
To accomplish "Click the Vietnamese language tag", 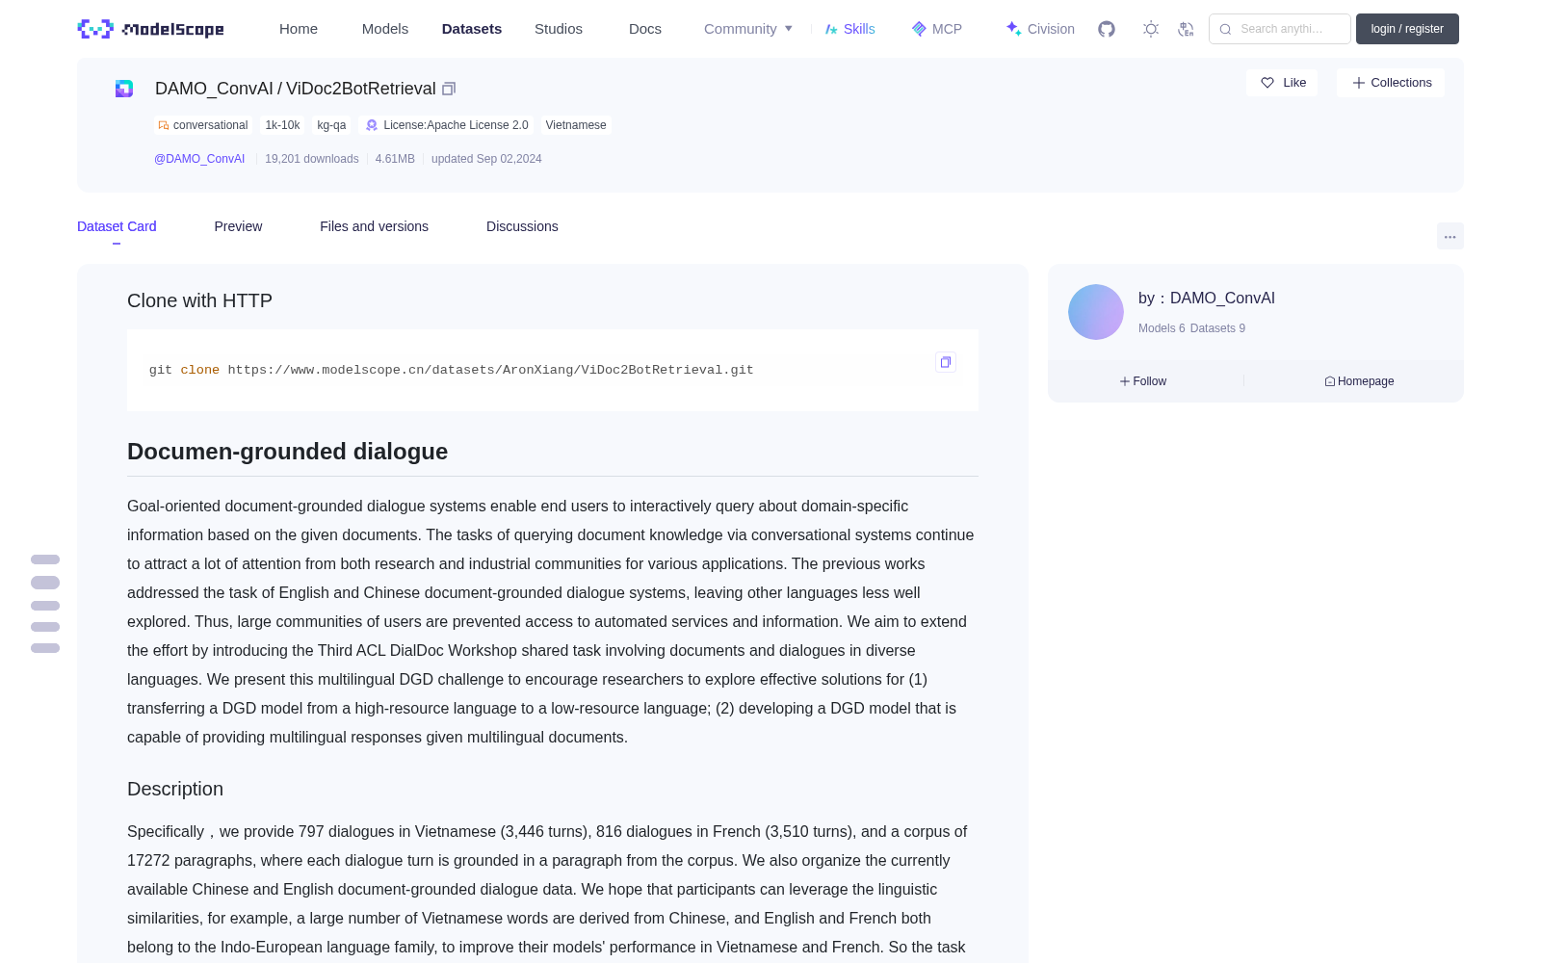I will (x=576, y=125).
